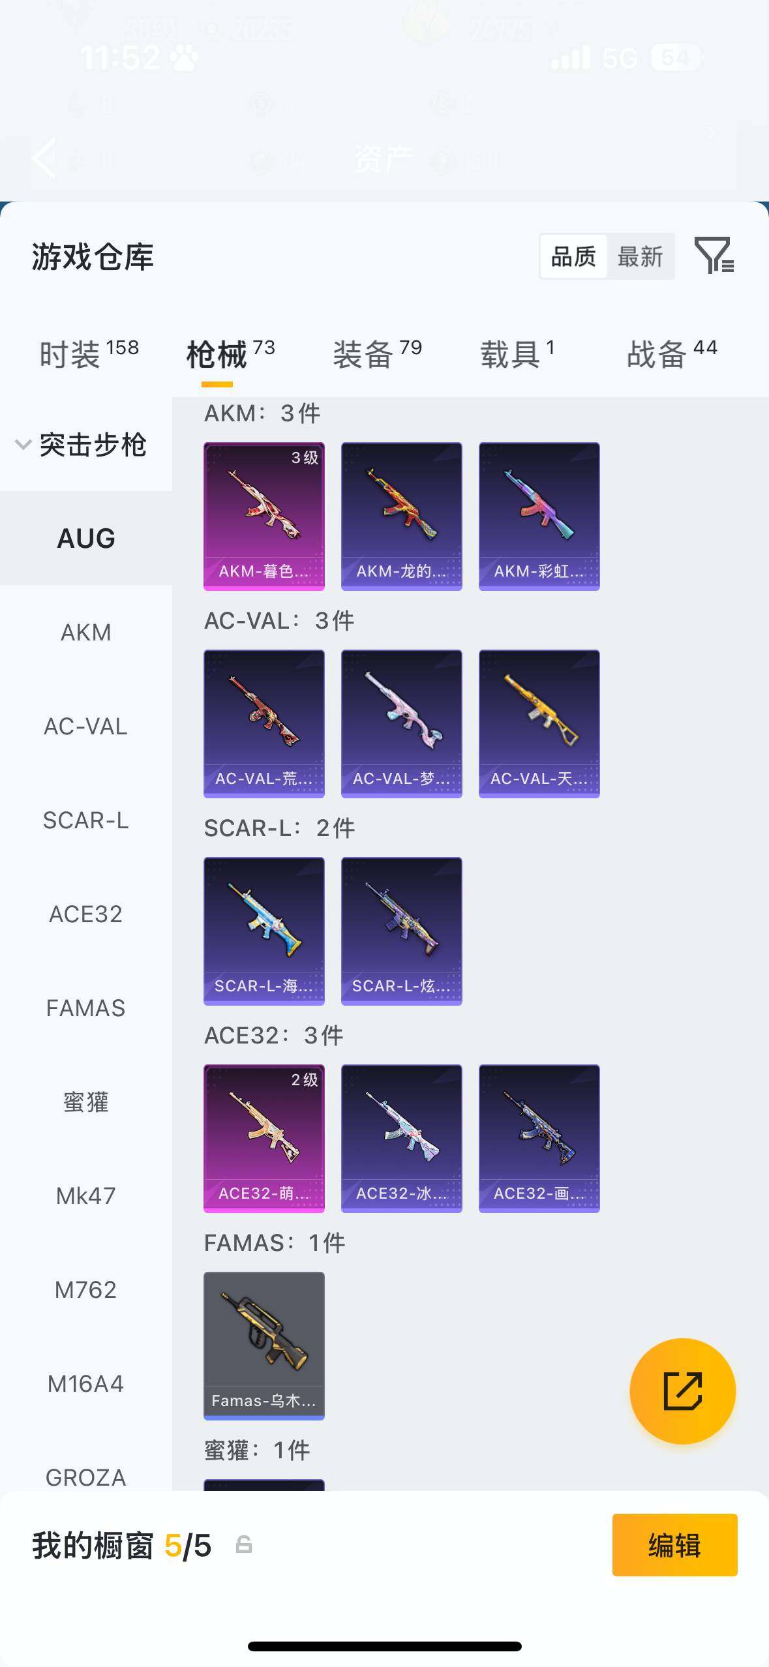Select the Famas-乌木 skin card
This screenshot has width=769, height=1667.
[264, 1346]
